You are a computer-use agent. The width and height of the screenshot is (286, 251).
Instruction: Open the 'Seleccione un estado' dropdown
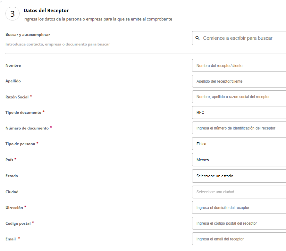click(239, 176)
